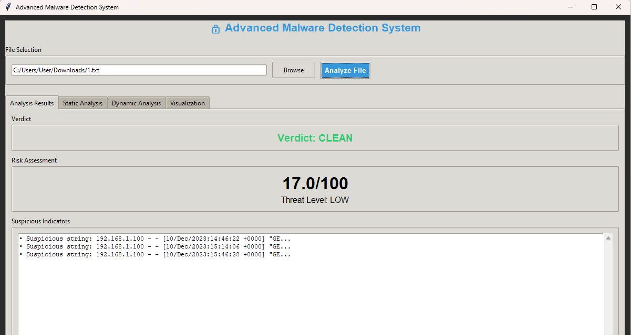The image size is (631, 335).
Task: Focus the file path input field
Action: point(139,70)
